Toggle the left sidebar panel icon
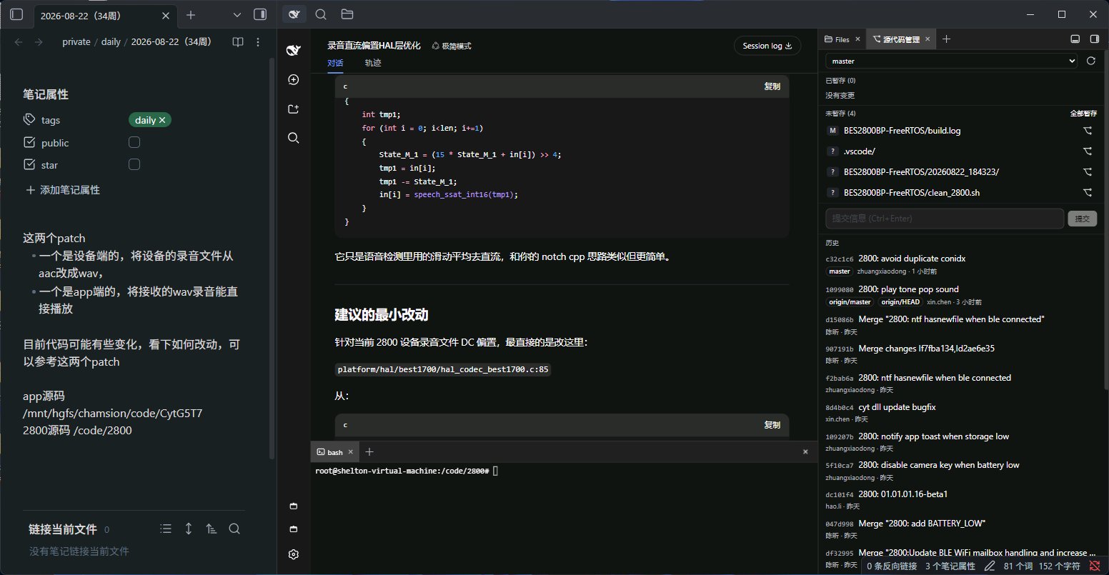This screenshot has width=1109, height=575. point(16,14)
